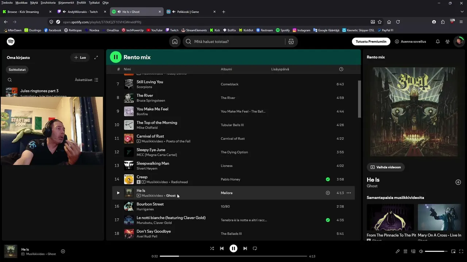
Task: Open the Ghost artist link in right panel
Action: 372,186
